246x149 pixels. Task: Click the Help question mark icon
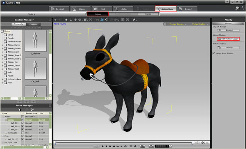pos(227,2)
